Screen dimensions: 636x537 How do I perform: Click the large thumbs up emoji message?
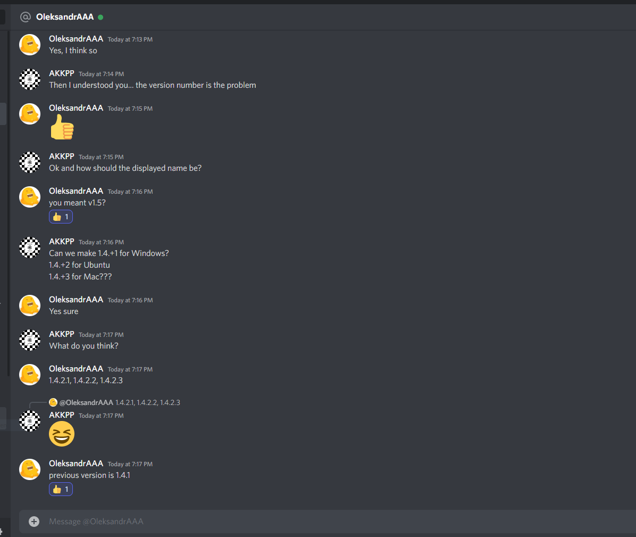click(x=62, y=127)
